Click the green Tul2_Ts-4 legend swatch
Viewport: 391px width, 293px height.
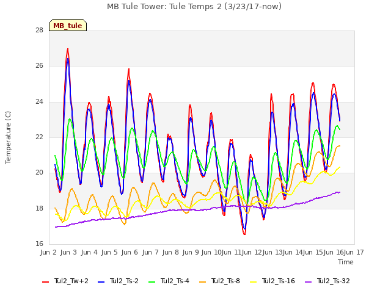click(152, 282)
